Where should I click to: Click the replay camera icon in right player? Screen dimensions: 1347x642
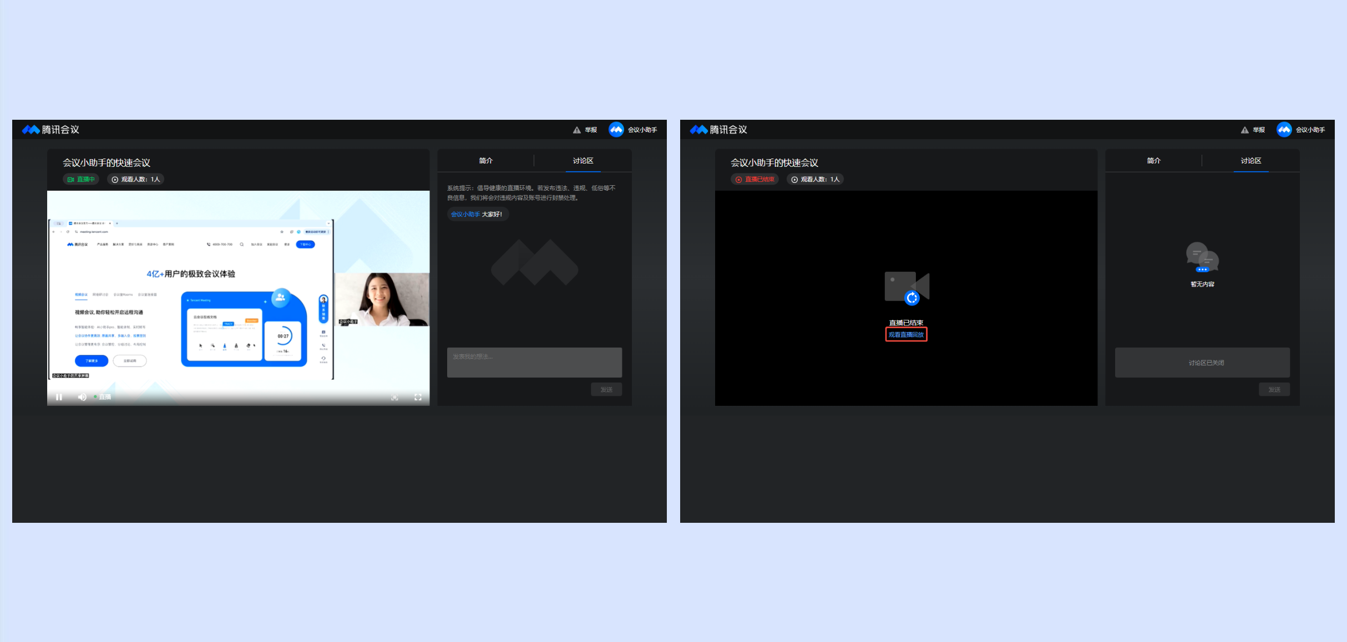907,288
